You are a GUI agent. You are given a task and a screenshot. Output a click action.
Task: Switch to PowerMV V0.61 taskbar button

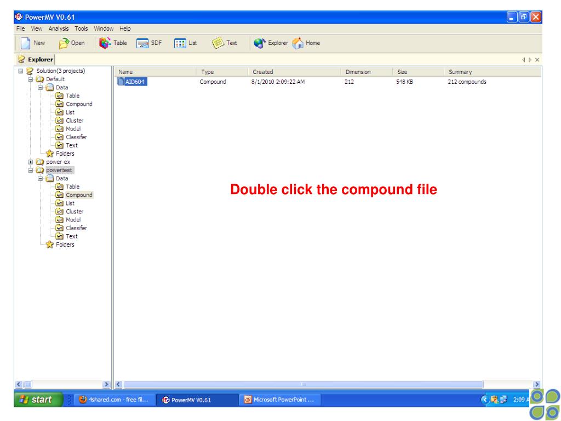click(x=197, y=400)
